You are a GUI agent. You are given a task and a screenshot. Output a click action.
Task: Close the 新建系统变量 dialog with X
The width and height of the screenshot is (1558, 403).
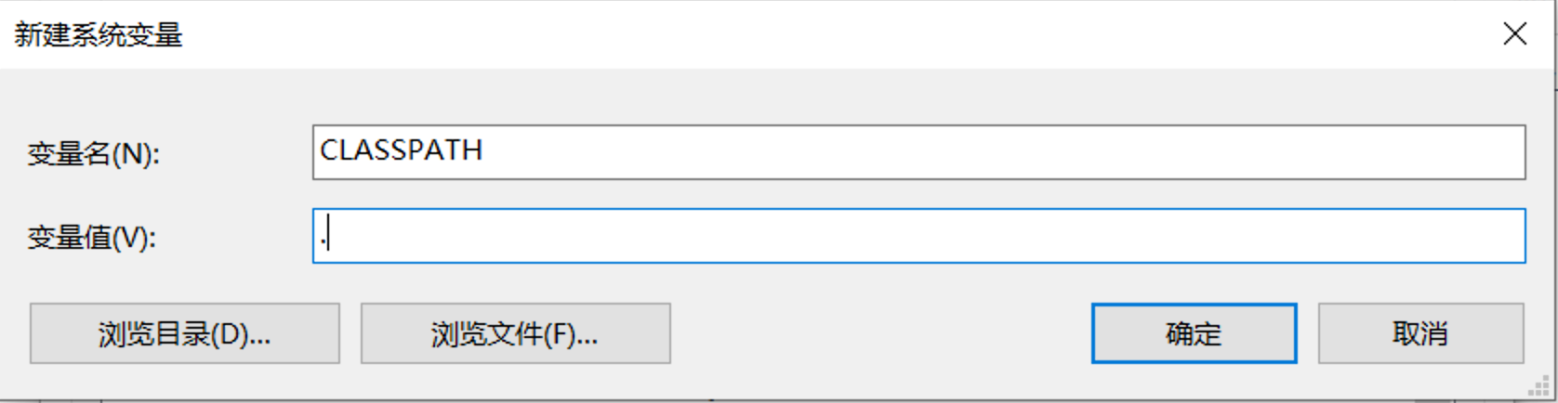click(1514, 34)
